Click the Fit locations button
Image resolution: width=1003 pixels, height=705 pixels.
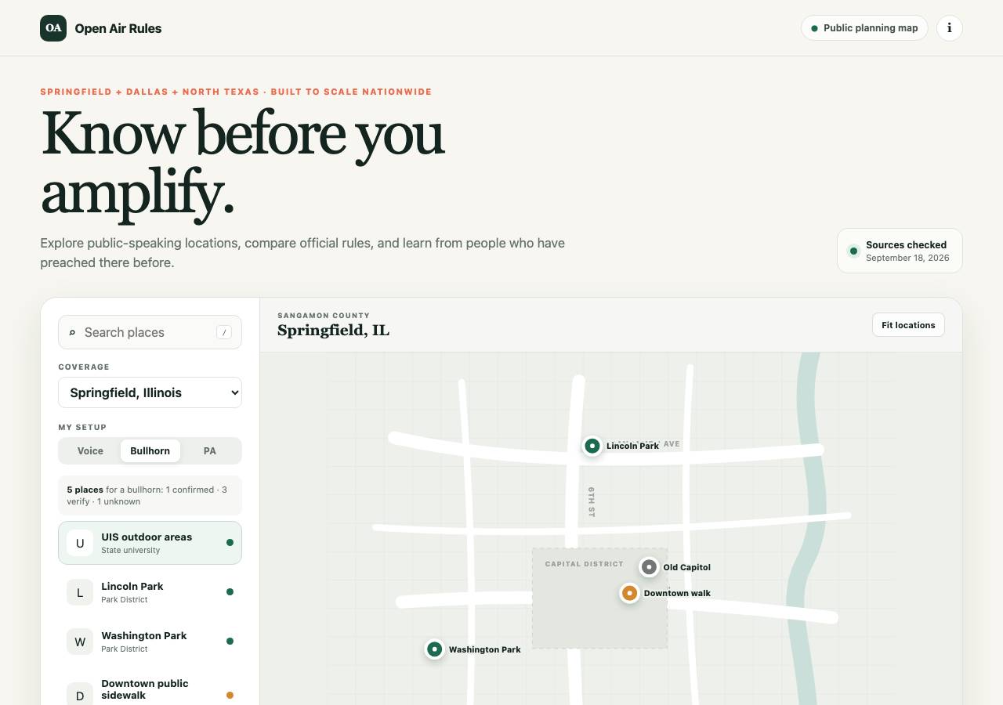(908, 325)
